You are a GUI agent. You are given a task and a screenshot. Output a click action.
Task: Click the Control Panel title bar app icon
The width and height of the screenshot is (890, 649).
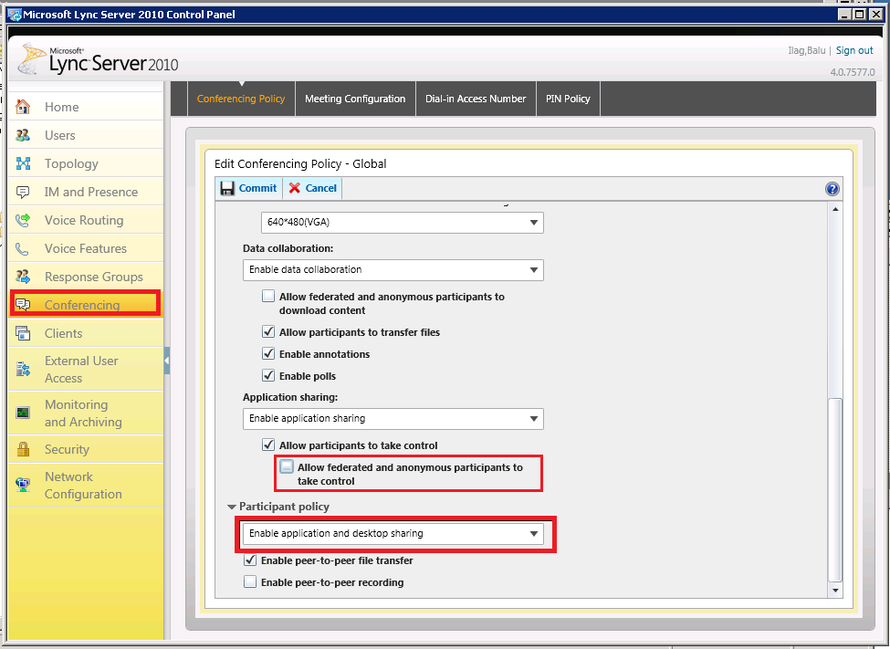[15, 15]
